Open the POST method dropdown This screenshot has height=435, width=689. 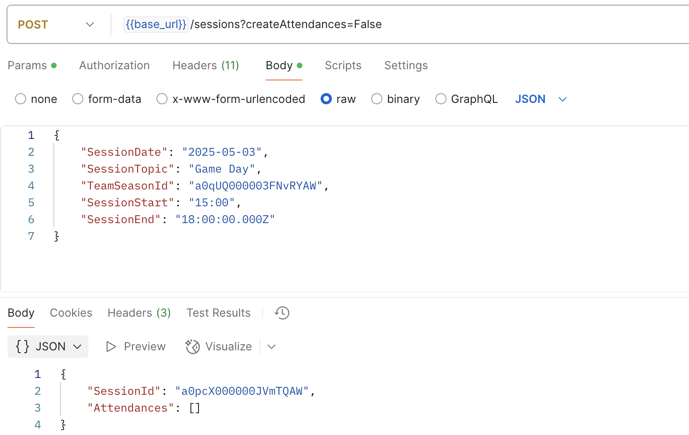pyautogui.click(x=56, y=25)
